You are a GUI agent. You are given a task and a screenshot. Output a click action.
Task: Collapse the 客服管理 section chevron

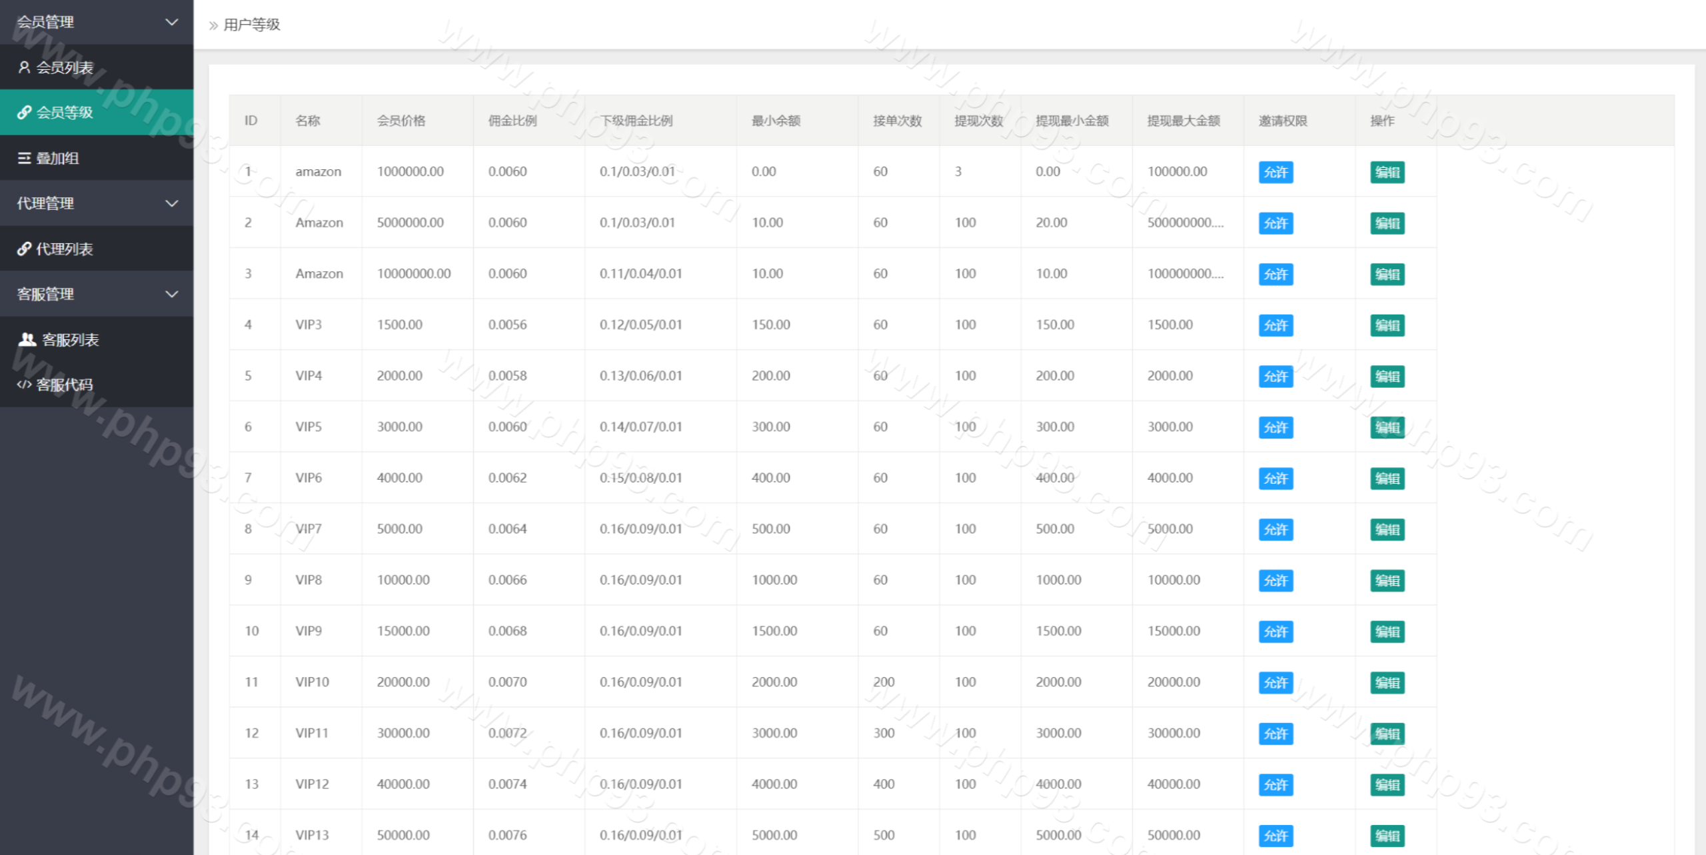[x=171, y=294]
